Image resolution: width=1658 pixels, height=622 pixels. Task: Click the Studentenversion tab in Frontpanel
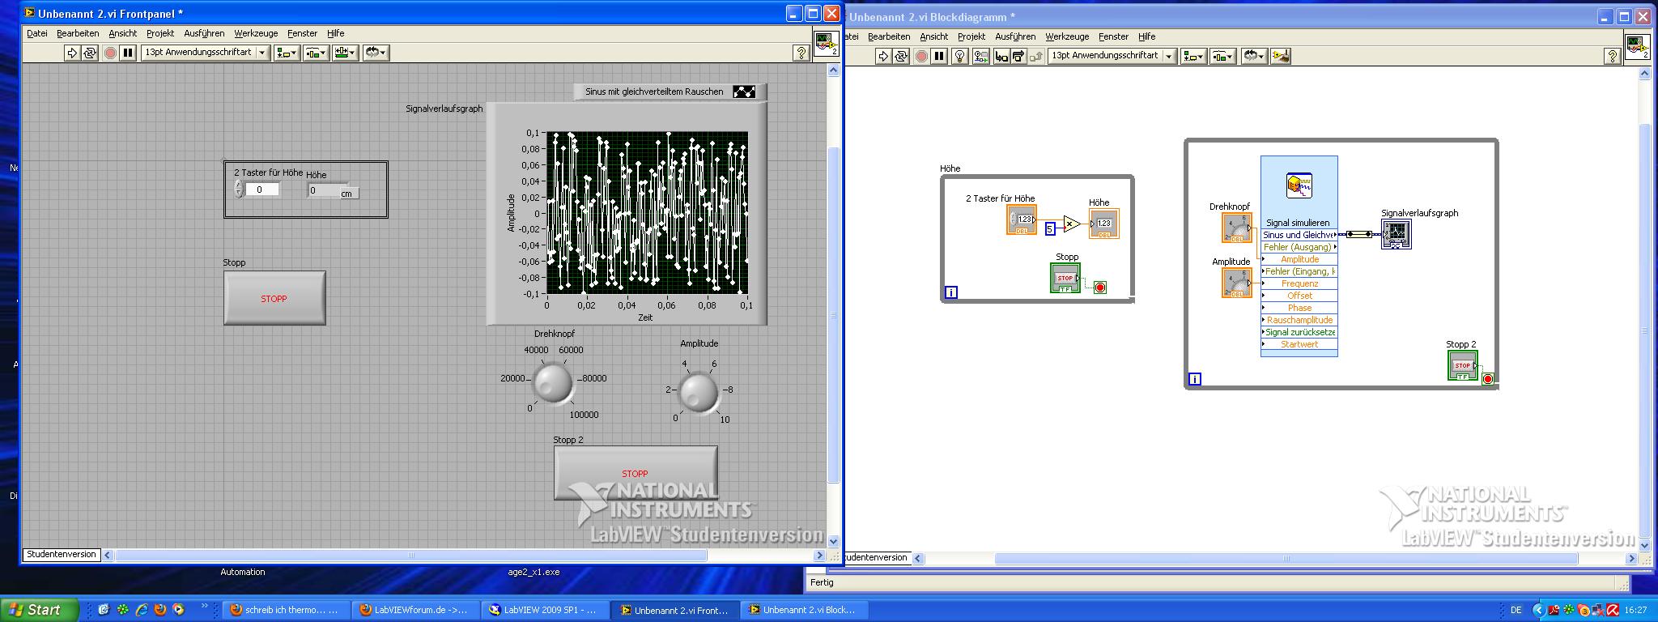61,555
